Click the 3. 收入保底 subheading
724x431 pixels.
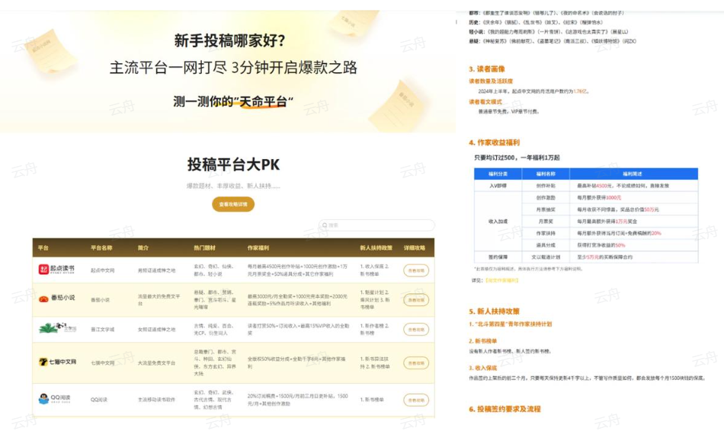(483, 368)
